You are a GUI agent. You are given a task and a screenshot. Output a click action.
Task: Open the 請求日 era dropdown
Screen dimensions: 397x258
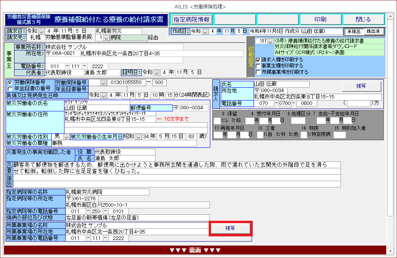(42, 31)
